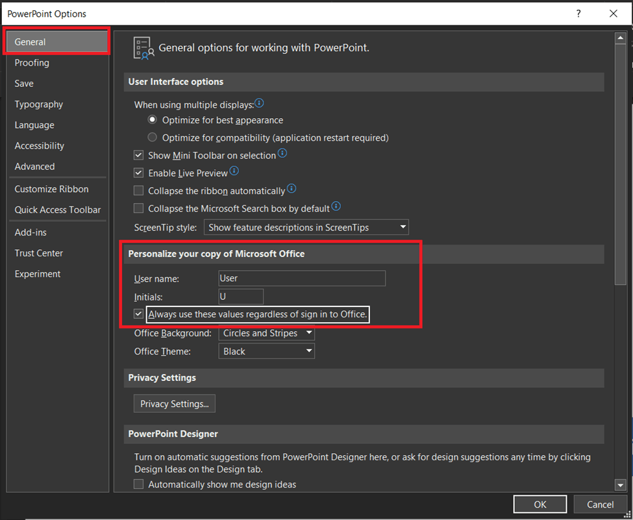633x520 pixels.
Task: Click the User Interface options heading
Action: tap(175, 82)
